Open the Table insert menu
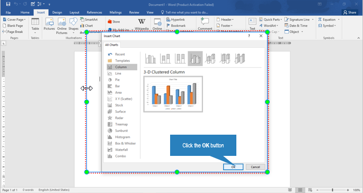 35,25
